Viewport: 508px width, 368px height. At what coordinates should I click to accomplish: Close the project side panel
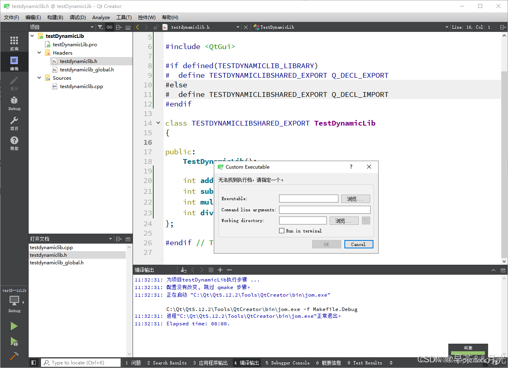128,27
